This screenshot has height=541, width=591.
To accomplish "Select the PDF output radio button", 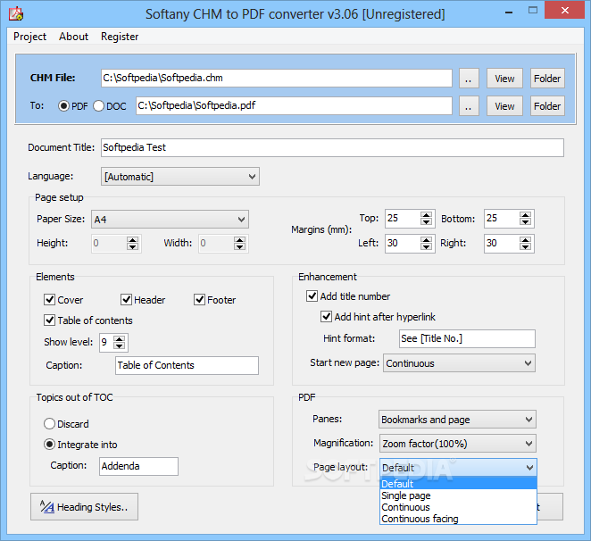I will [63, 106].
